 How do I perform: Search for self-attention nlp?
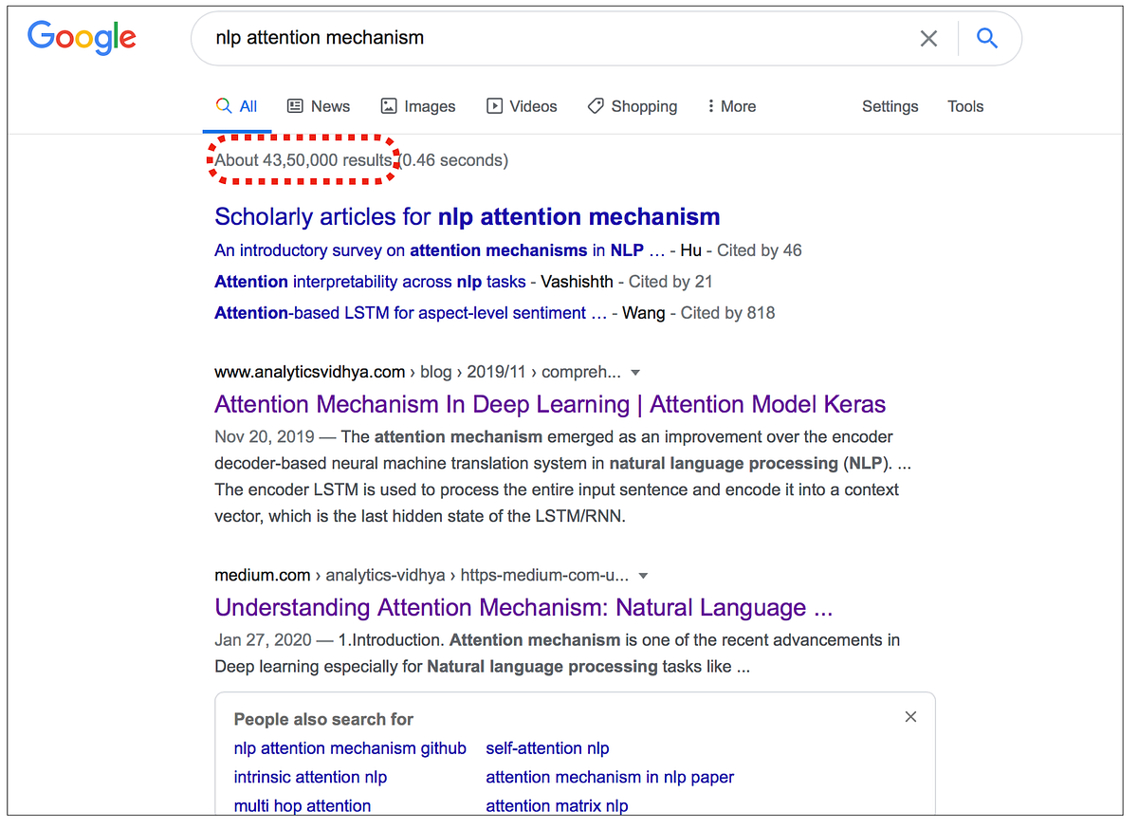(547, 748)
